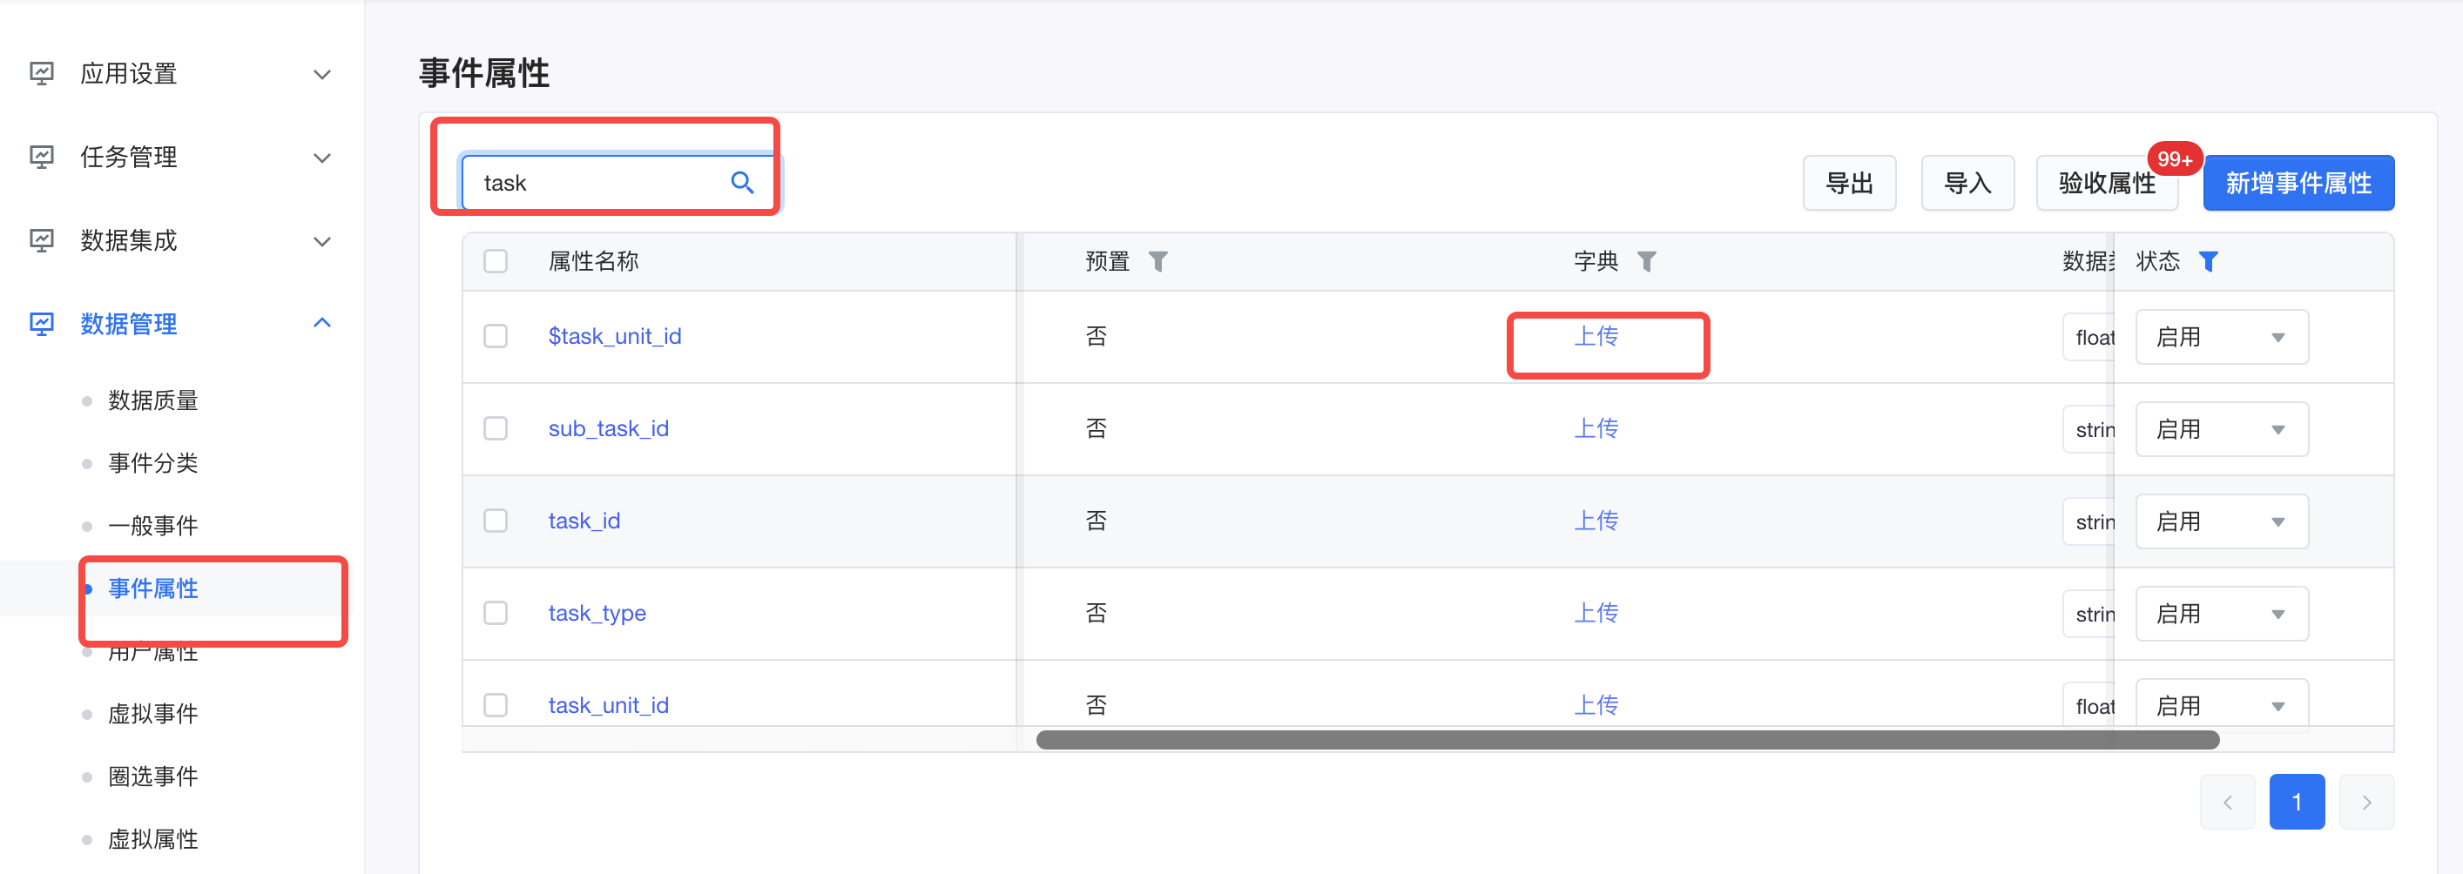Expand the 数据集成 sidebar section
Image resolution: width=2463 pixels, height=874 pixels.
pyautogui.click(x=322, y=241)
